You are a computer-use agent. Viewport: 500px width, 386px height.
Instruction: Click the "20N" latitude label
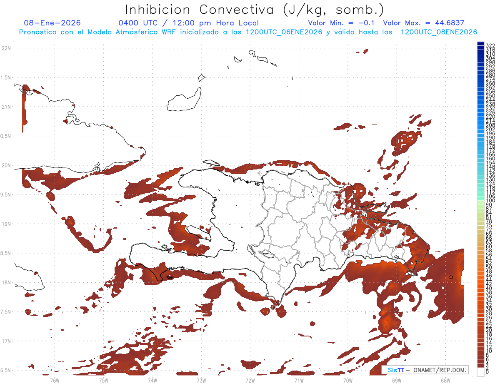point(6,165)
